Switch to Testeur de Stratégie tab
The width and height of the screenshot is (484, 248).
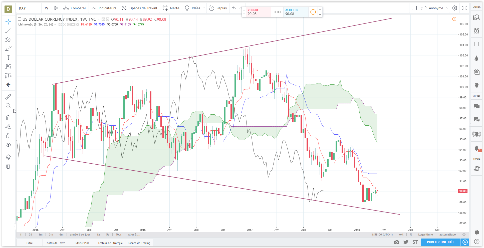click(x=110, y=243)
